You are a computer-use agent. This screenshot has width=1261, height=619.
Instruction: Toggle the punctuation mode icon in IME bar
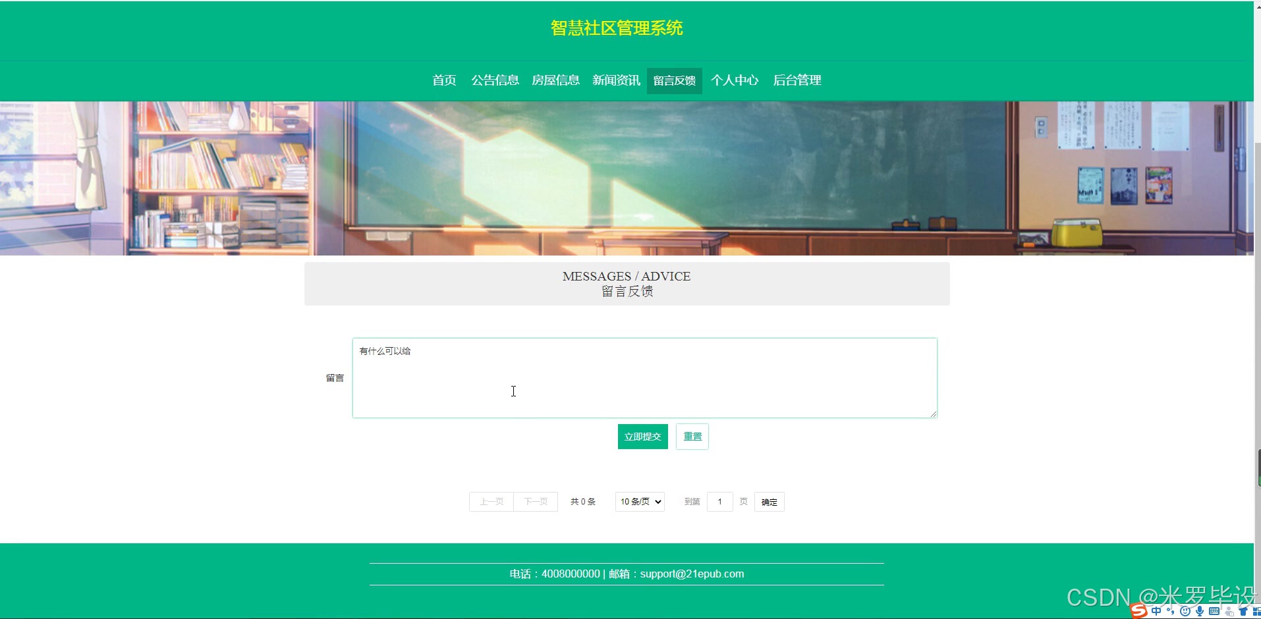(1171, 611)
